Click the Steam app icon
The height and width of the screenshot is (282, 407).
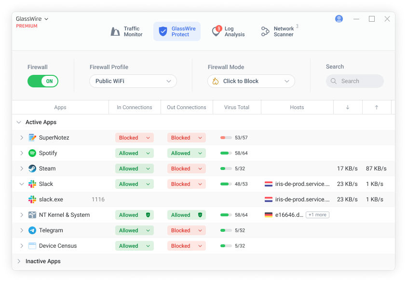32,169
